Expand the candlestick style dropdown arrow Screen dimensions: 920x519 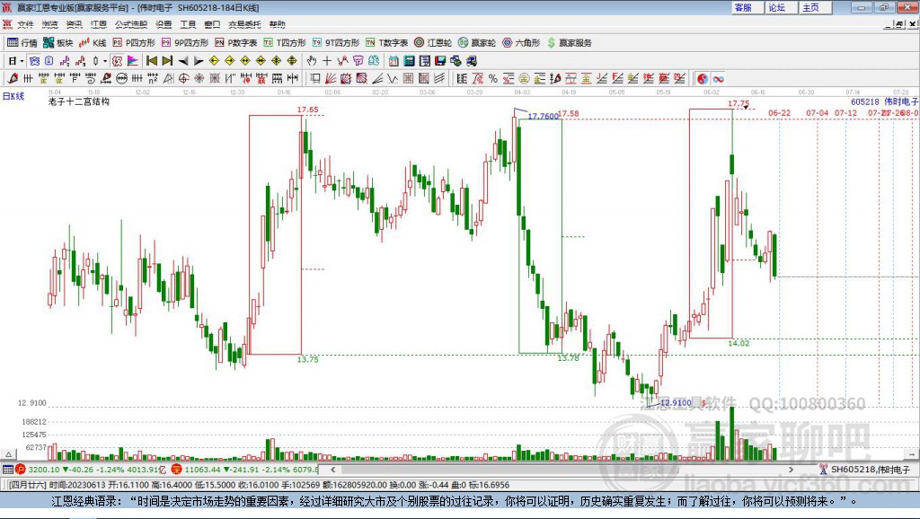105,61
